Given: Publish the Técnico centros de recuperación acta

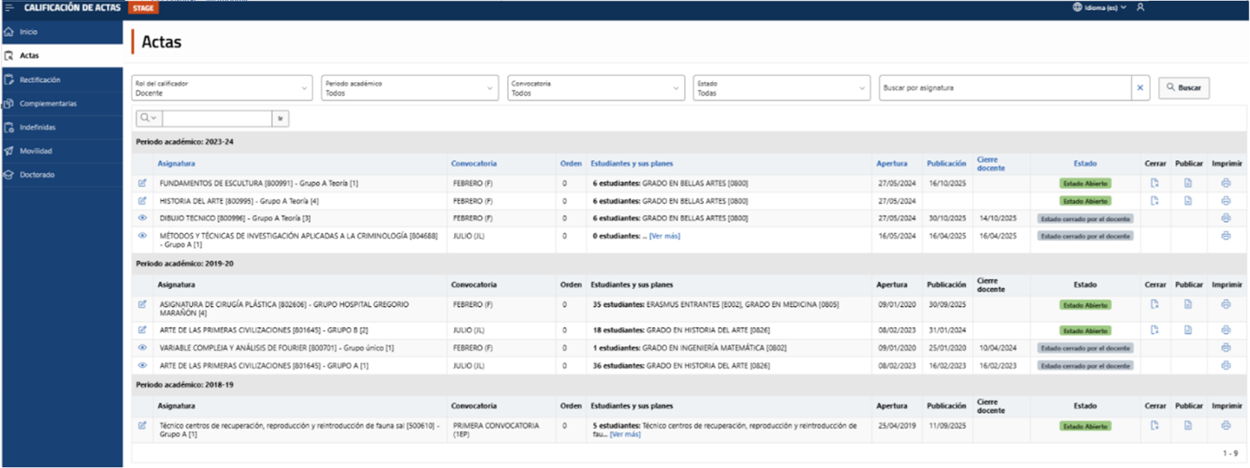Looking at the screenshot, I should point(1188,426).
